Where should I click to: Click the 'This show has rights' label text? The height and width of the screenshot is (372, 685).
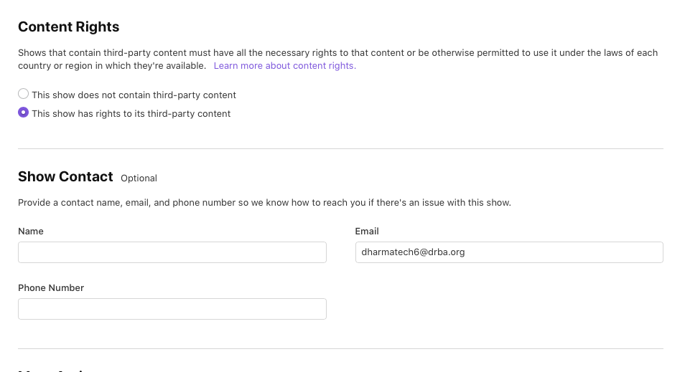131,114
